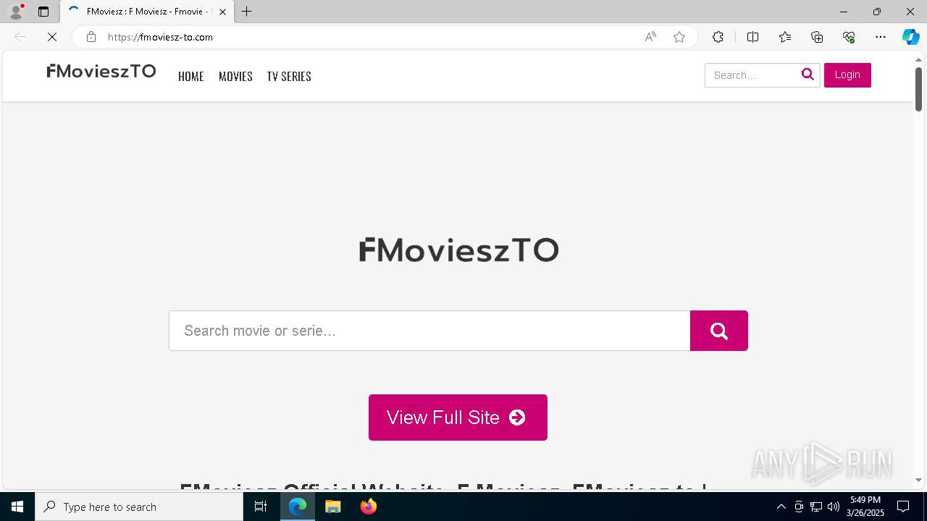The width and height of the screenshot is (927, 521).
Task: Click the Edge taskbar icon
Action: (x=298, y=507)
